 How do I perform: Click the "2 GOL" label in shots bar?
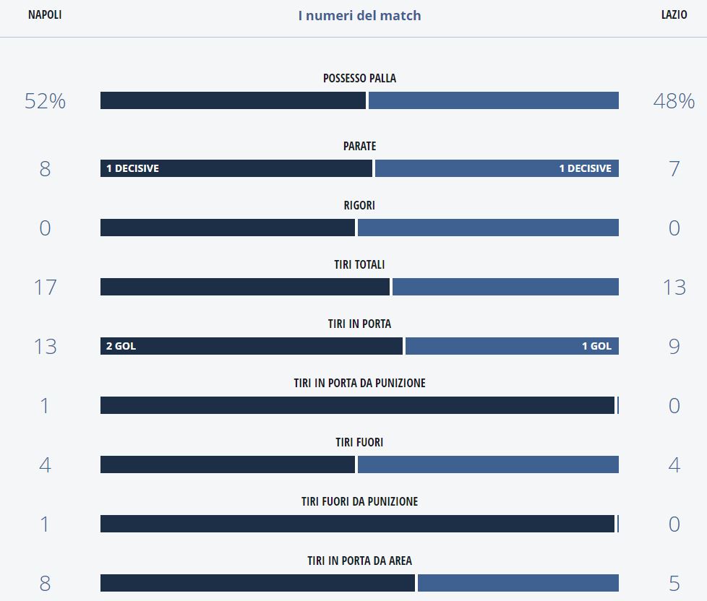[121, 346]
